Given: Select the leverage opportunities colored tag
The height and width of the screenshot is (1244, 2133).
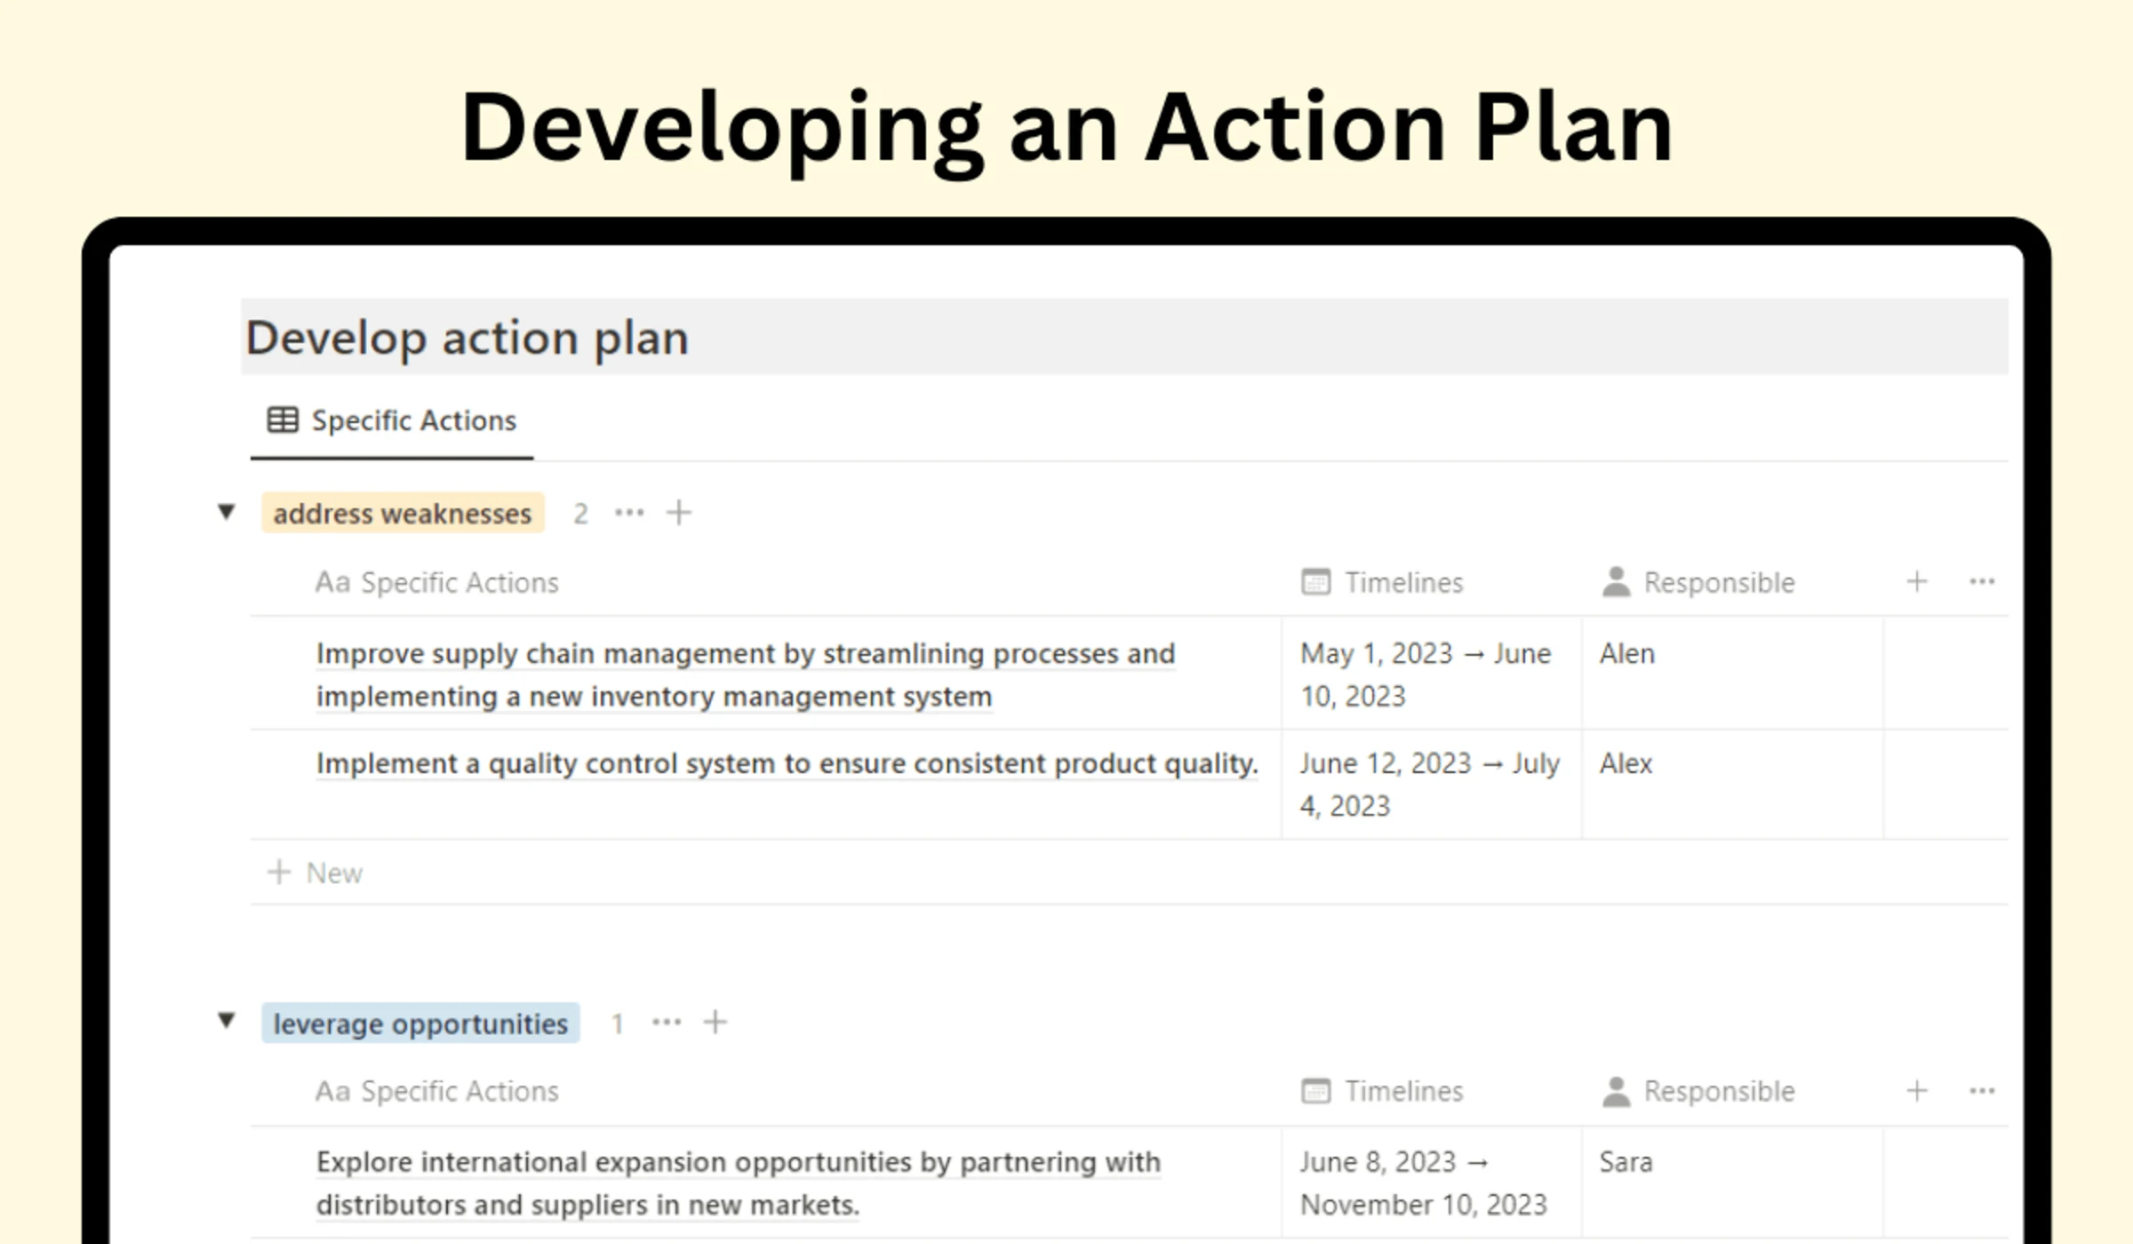Looking at the screenshot, I should point(420,1023).
